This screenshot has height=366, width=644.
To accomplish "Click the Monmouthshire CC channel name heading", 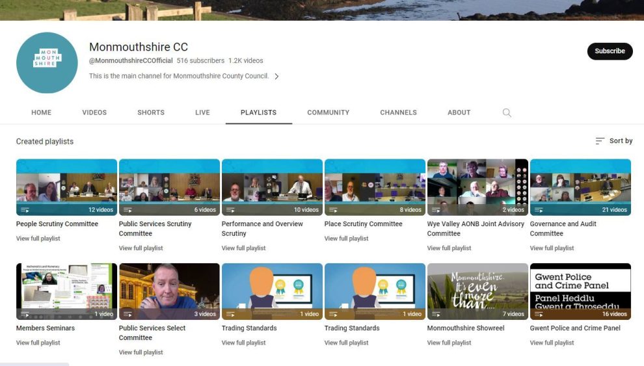I will [139, 47].
